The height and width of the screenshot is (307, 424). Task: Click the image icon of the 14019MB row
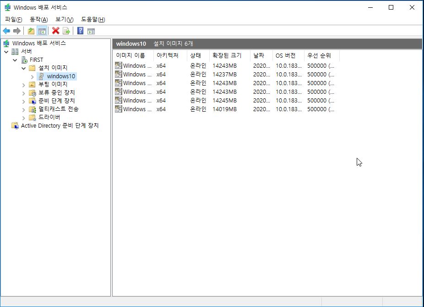pos(119,109)
